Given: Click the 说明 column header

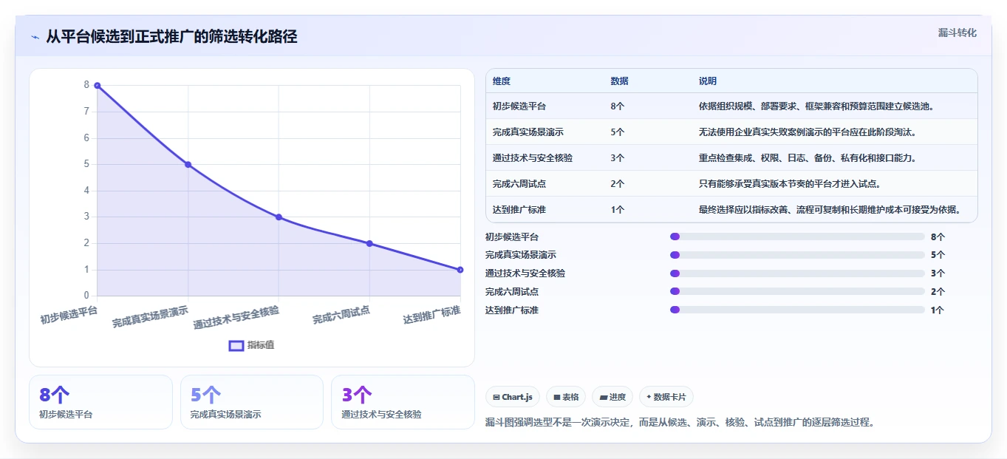Looking at the screenshot, I should pos(708,81).
